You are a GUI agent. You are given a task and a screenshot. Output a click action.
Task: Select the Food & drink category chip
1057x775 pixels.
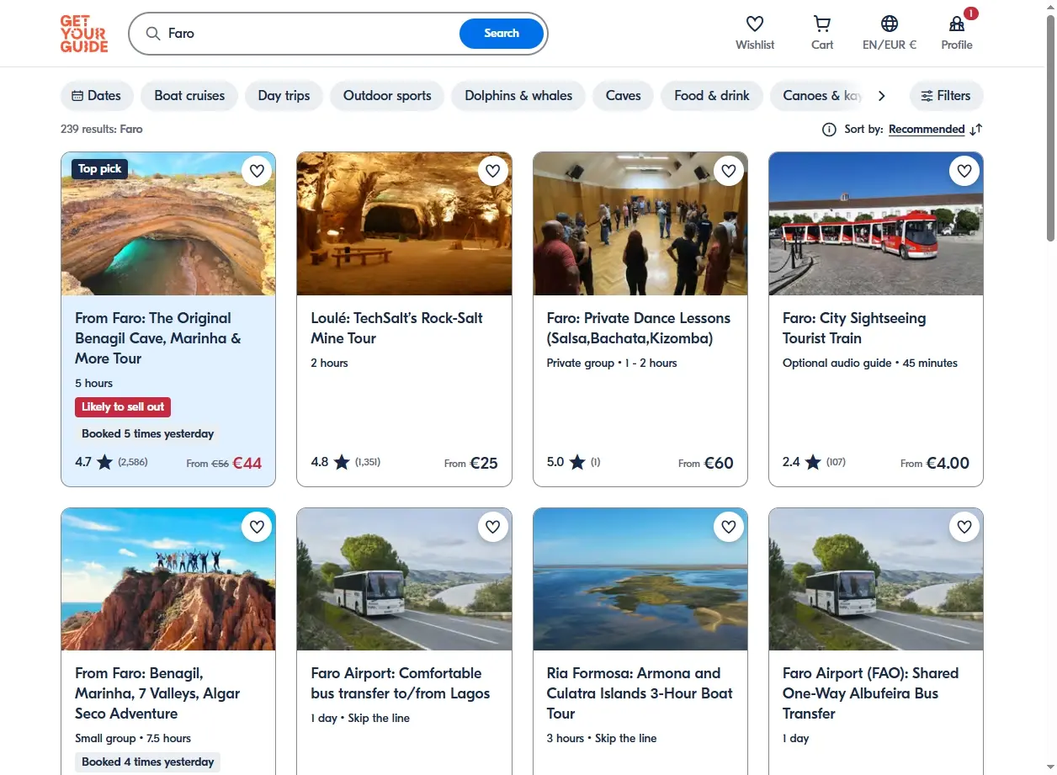[x=712, y=96]
